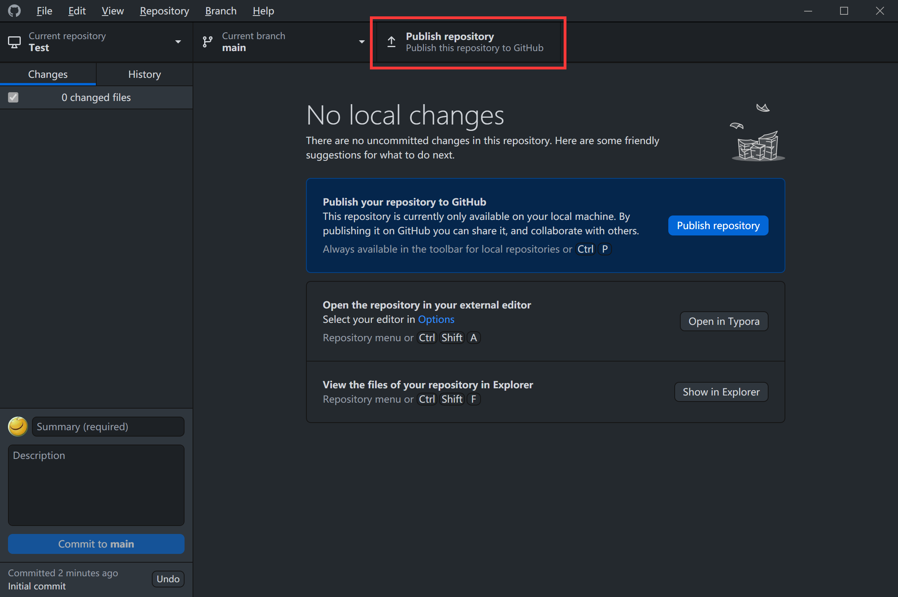Screen dimensions: 898x597
Task: Follow the Options link
Action: point(436,319)
